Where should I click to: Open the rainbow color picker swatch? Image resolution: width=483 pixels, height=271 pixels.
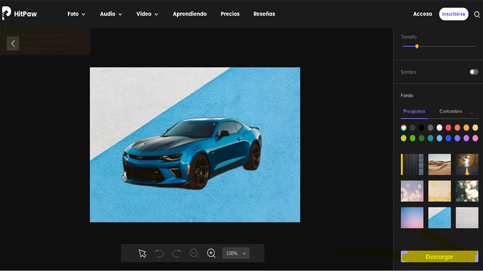point(403,128)
